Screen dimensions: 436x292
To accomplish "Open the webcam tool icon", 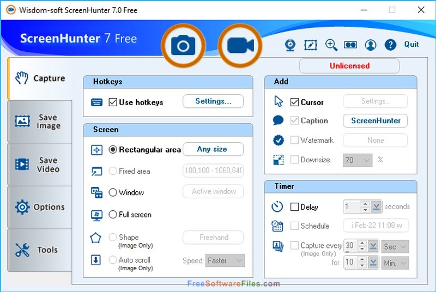I will click(290, 45).
